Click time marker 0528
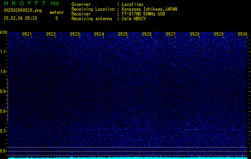The image size is (251, 159). 195,34
